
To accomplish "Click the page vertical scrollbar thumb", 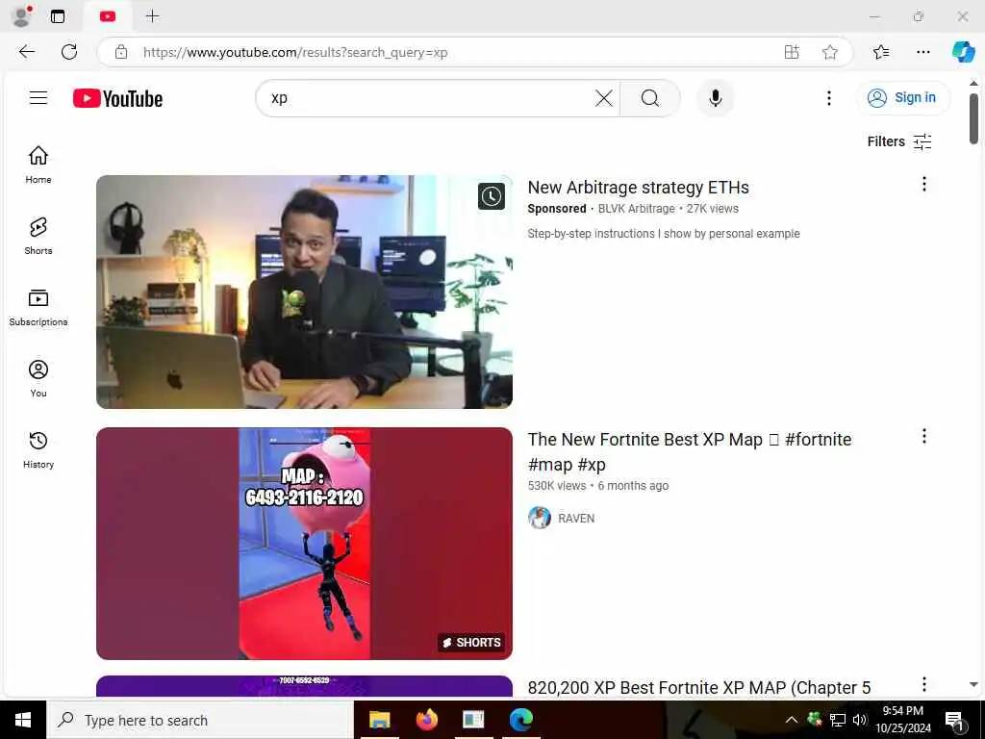I will (973, 117).
